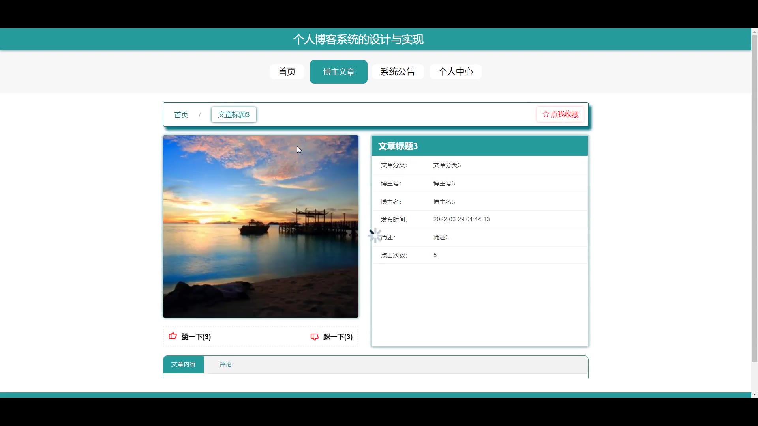The height and width of the screenshot is (426, 758).
Task: Click the 文章标题3 breadcrumb item
Action: click(x=234, y=115)
